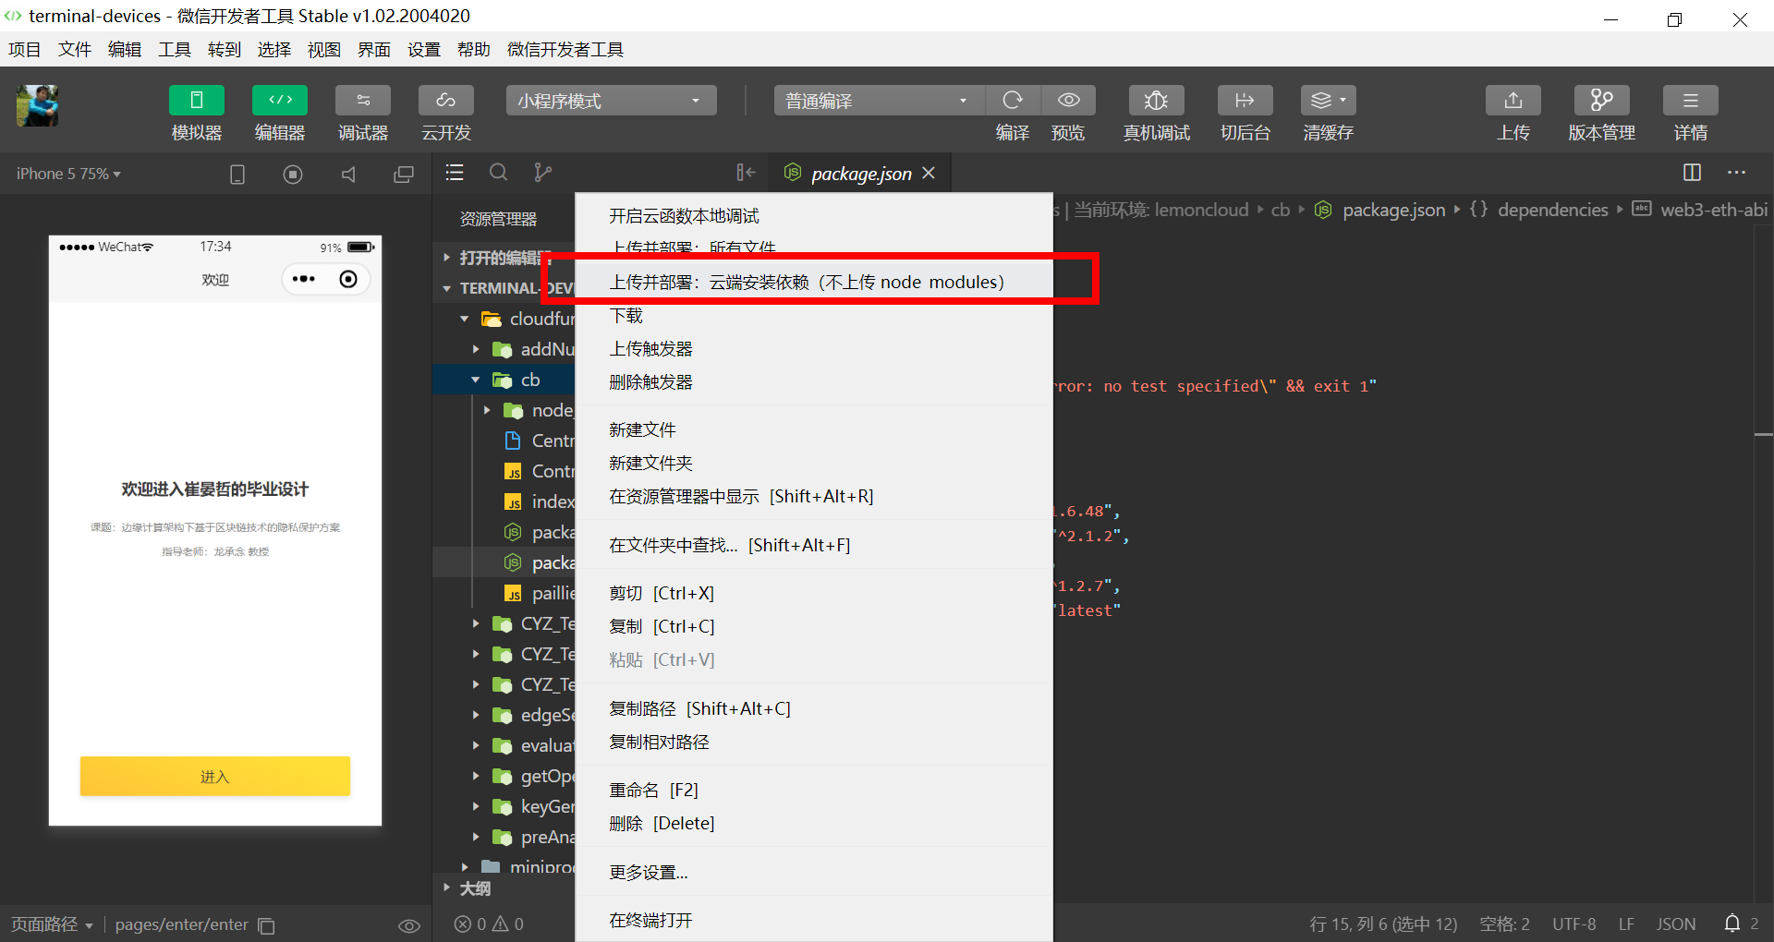Choose 更多设置 from context menu
The width and height of the screenshot is (1774, 942).
[x=814, y=873]
